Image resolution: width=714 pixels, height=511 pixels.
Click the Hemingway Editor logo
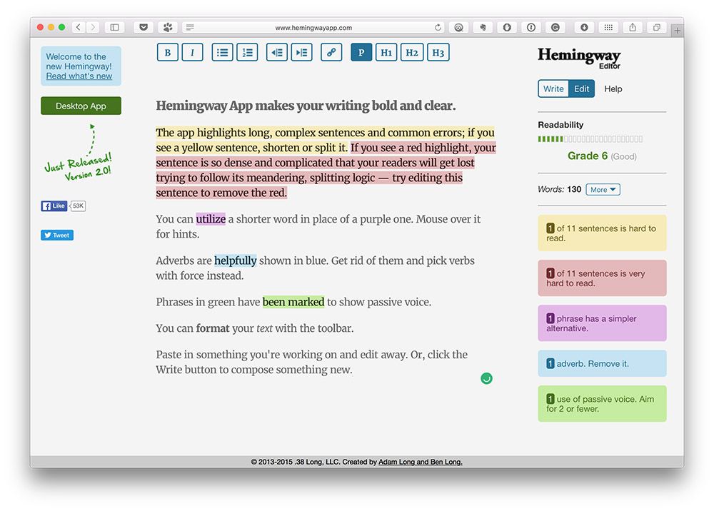pyautogui.click(x=579, y=58)
